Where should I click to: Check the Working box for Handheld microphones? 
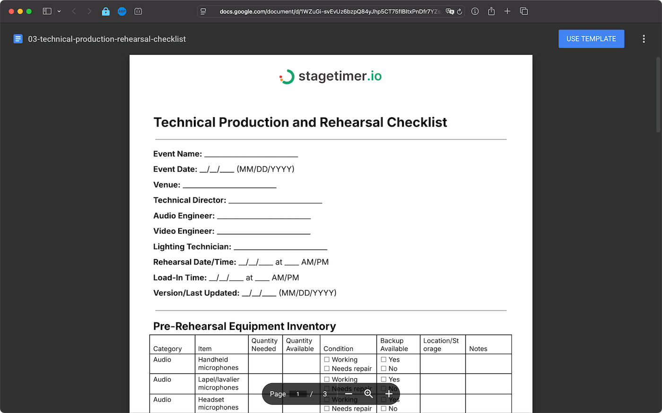[x=327, y=359]
